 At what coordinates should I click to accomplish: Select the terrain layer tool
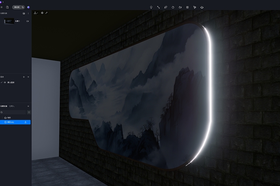click(x=202, y=7)
